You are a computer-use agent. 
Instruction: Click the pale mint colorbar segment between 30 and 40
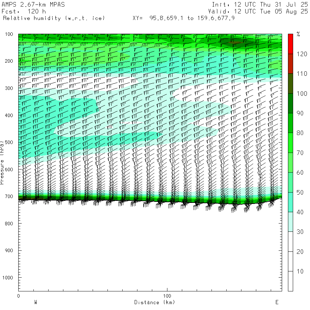(290, 222)
